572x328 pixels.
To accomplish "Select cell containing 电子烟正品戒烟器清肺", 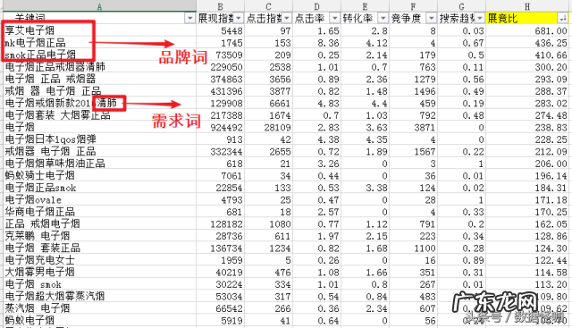I will click(x=99, y=67).
